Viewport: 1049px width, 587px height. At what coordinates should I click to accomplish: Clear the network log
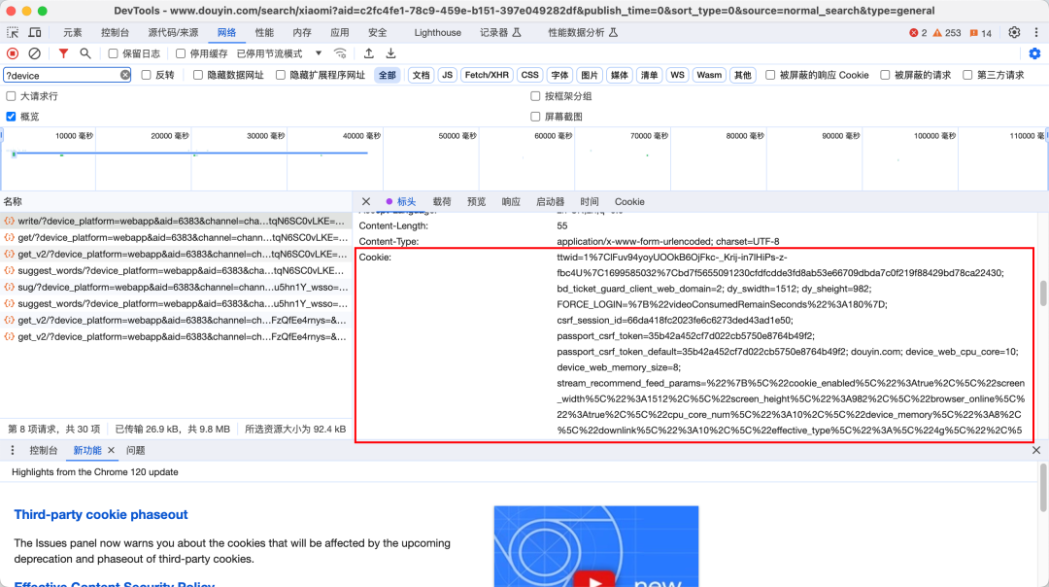34,53
